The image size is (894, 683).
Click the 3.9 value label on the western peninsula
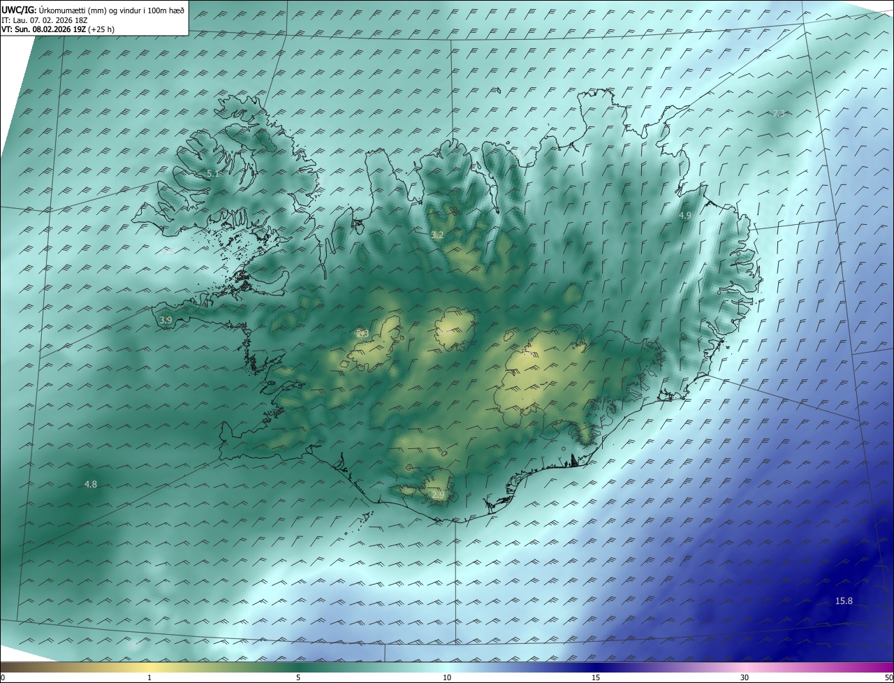coord(166,320)
